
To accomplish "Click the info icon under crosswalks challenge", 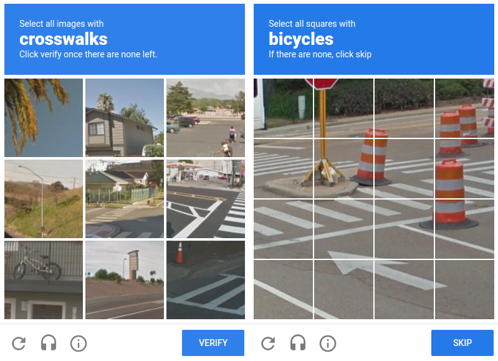I will tap(79, 343).
